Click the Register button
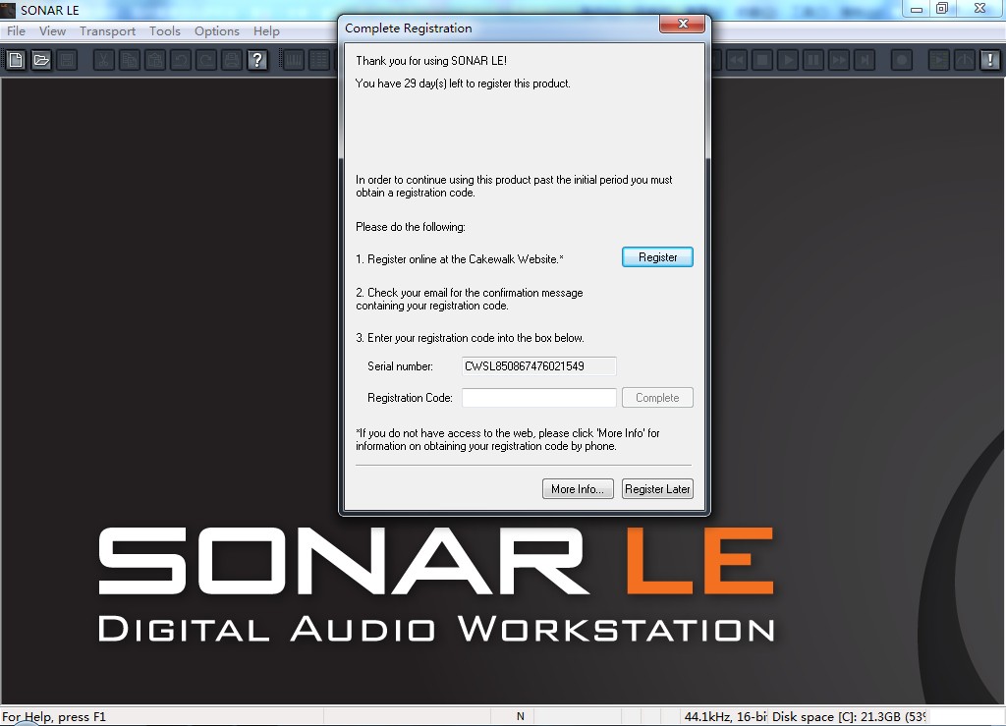Image resolution: width=1006 pixels, height=726 pixels. pos(657,257)
